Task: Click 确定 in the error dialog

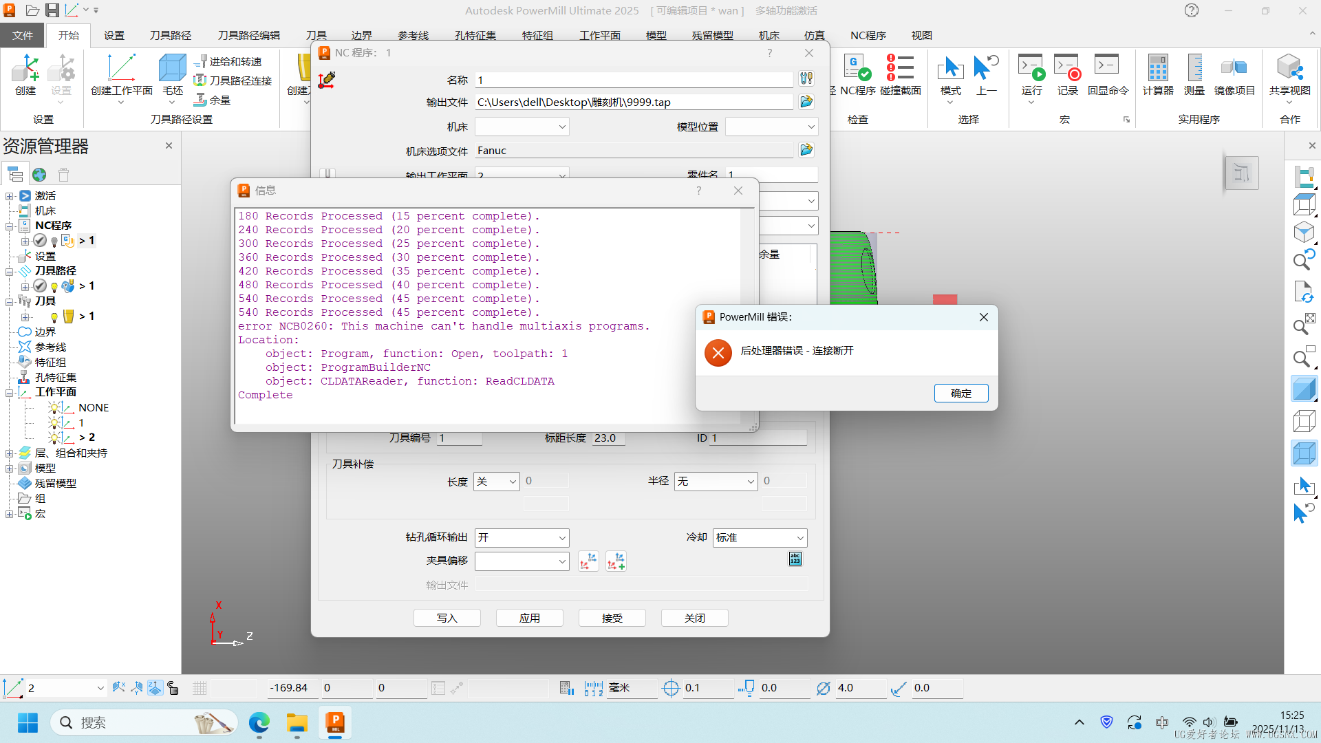Action: (x=960, y=393)
